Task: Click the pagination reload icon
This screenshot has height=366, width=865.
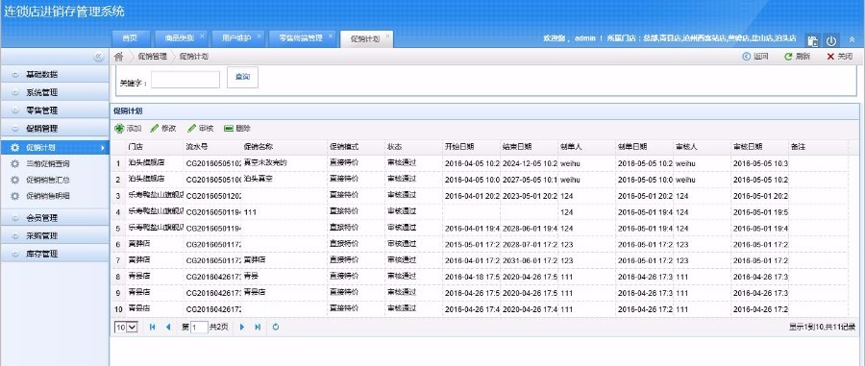Action: coord(275,327)
